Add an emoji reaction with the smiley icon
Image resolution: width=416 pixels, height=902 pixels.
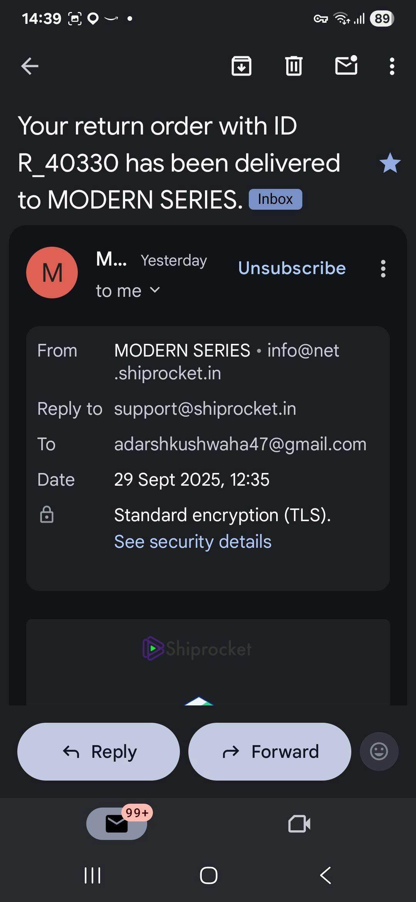tap(379, 752)
